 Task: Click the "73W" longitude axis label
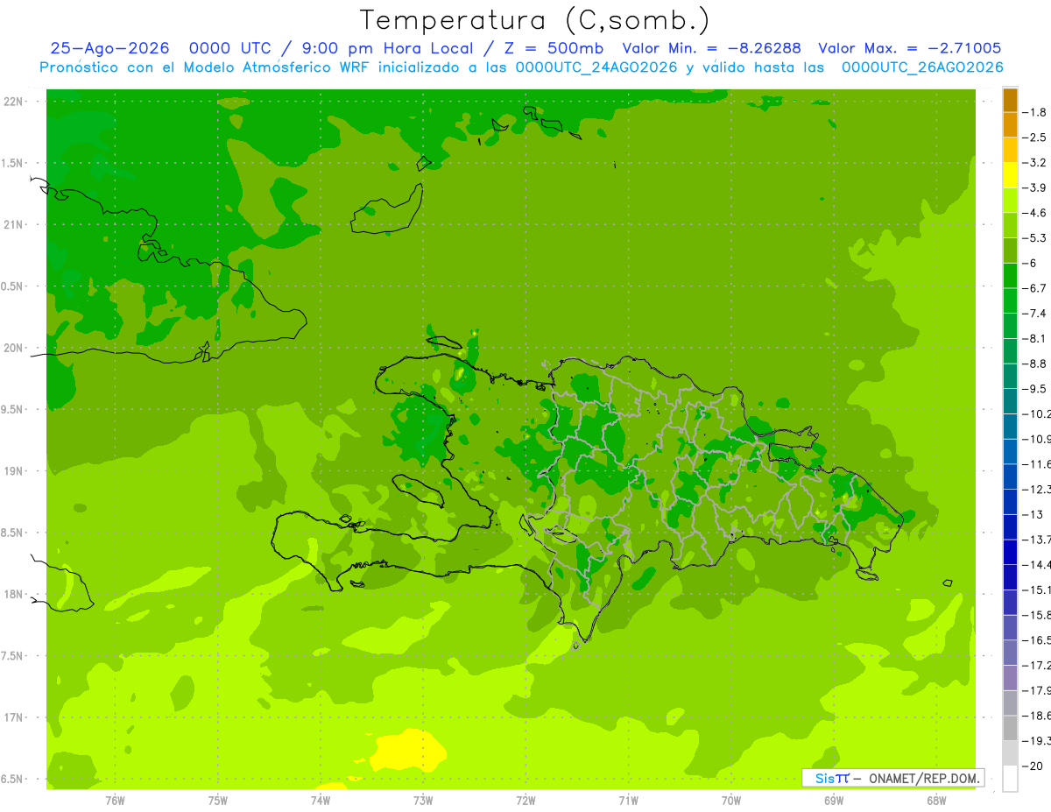tap(423, 801)
